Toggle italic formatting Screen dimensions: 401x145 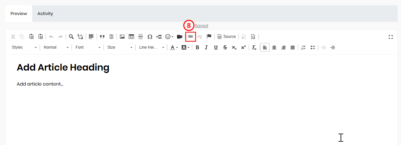pyautogui.click(x=206, y=47)
